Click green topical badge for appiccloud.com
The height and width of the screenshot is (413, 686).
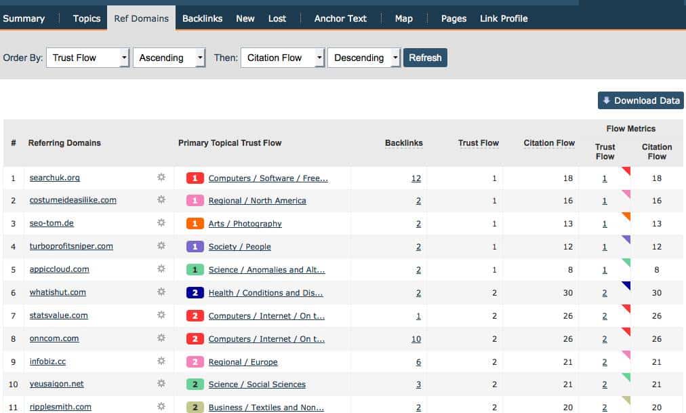point(195,269)
